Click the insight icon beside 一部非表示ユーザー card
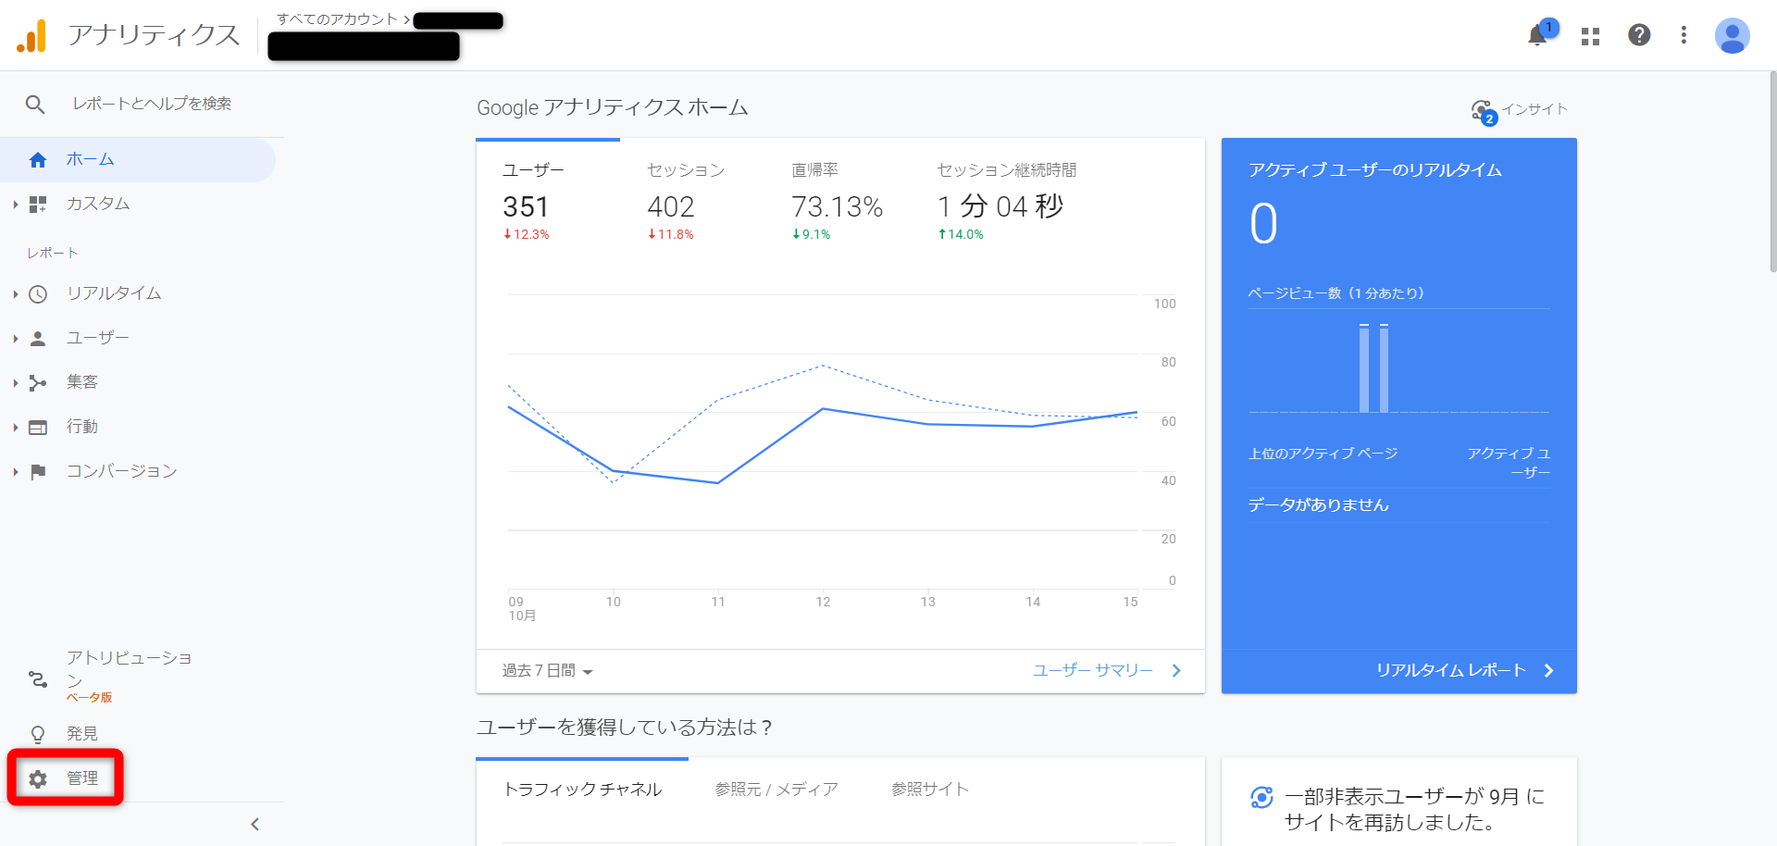This screenshot has height=846, width=1777. point(1261,797)
